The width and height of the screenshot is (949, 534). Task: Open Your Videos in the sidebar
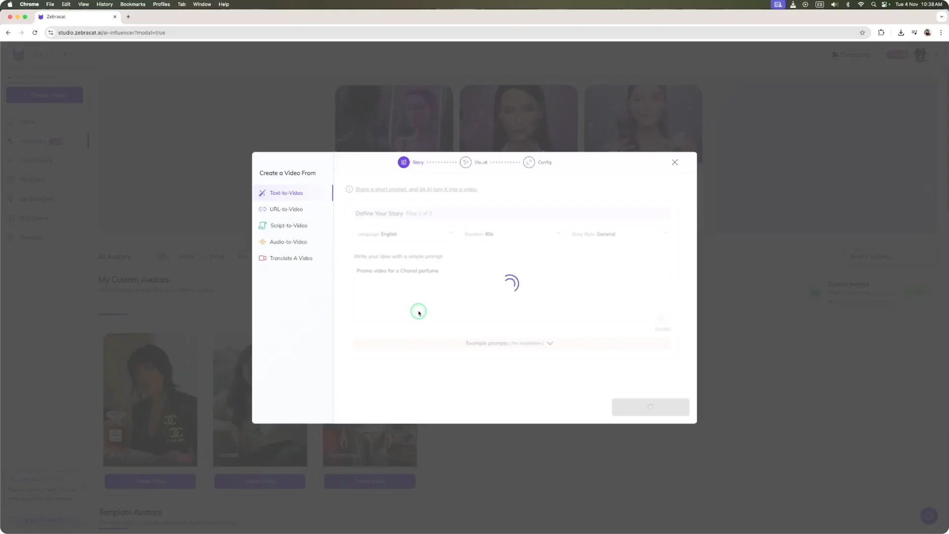coord(34,218)
